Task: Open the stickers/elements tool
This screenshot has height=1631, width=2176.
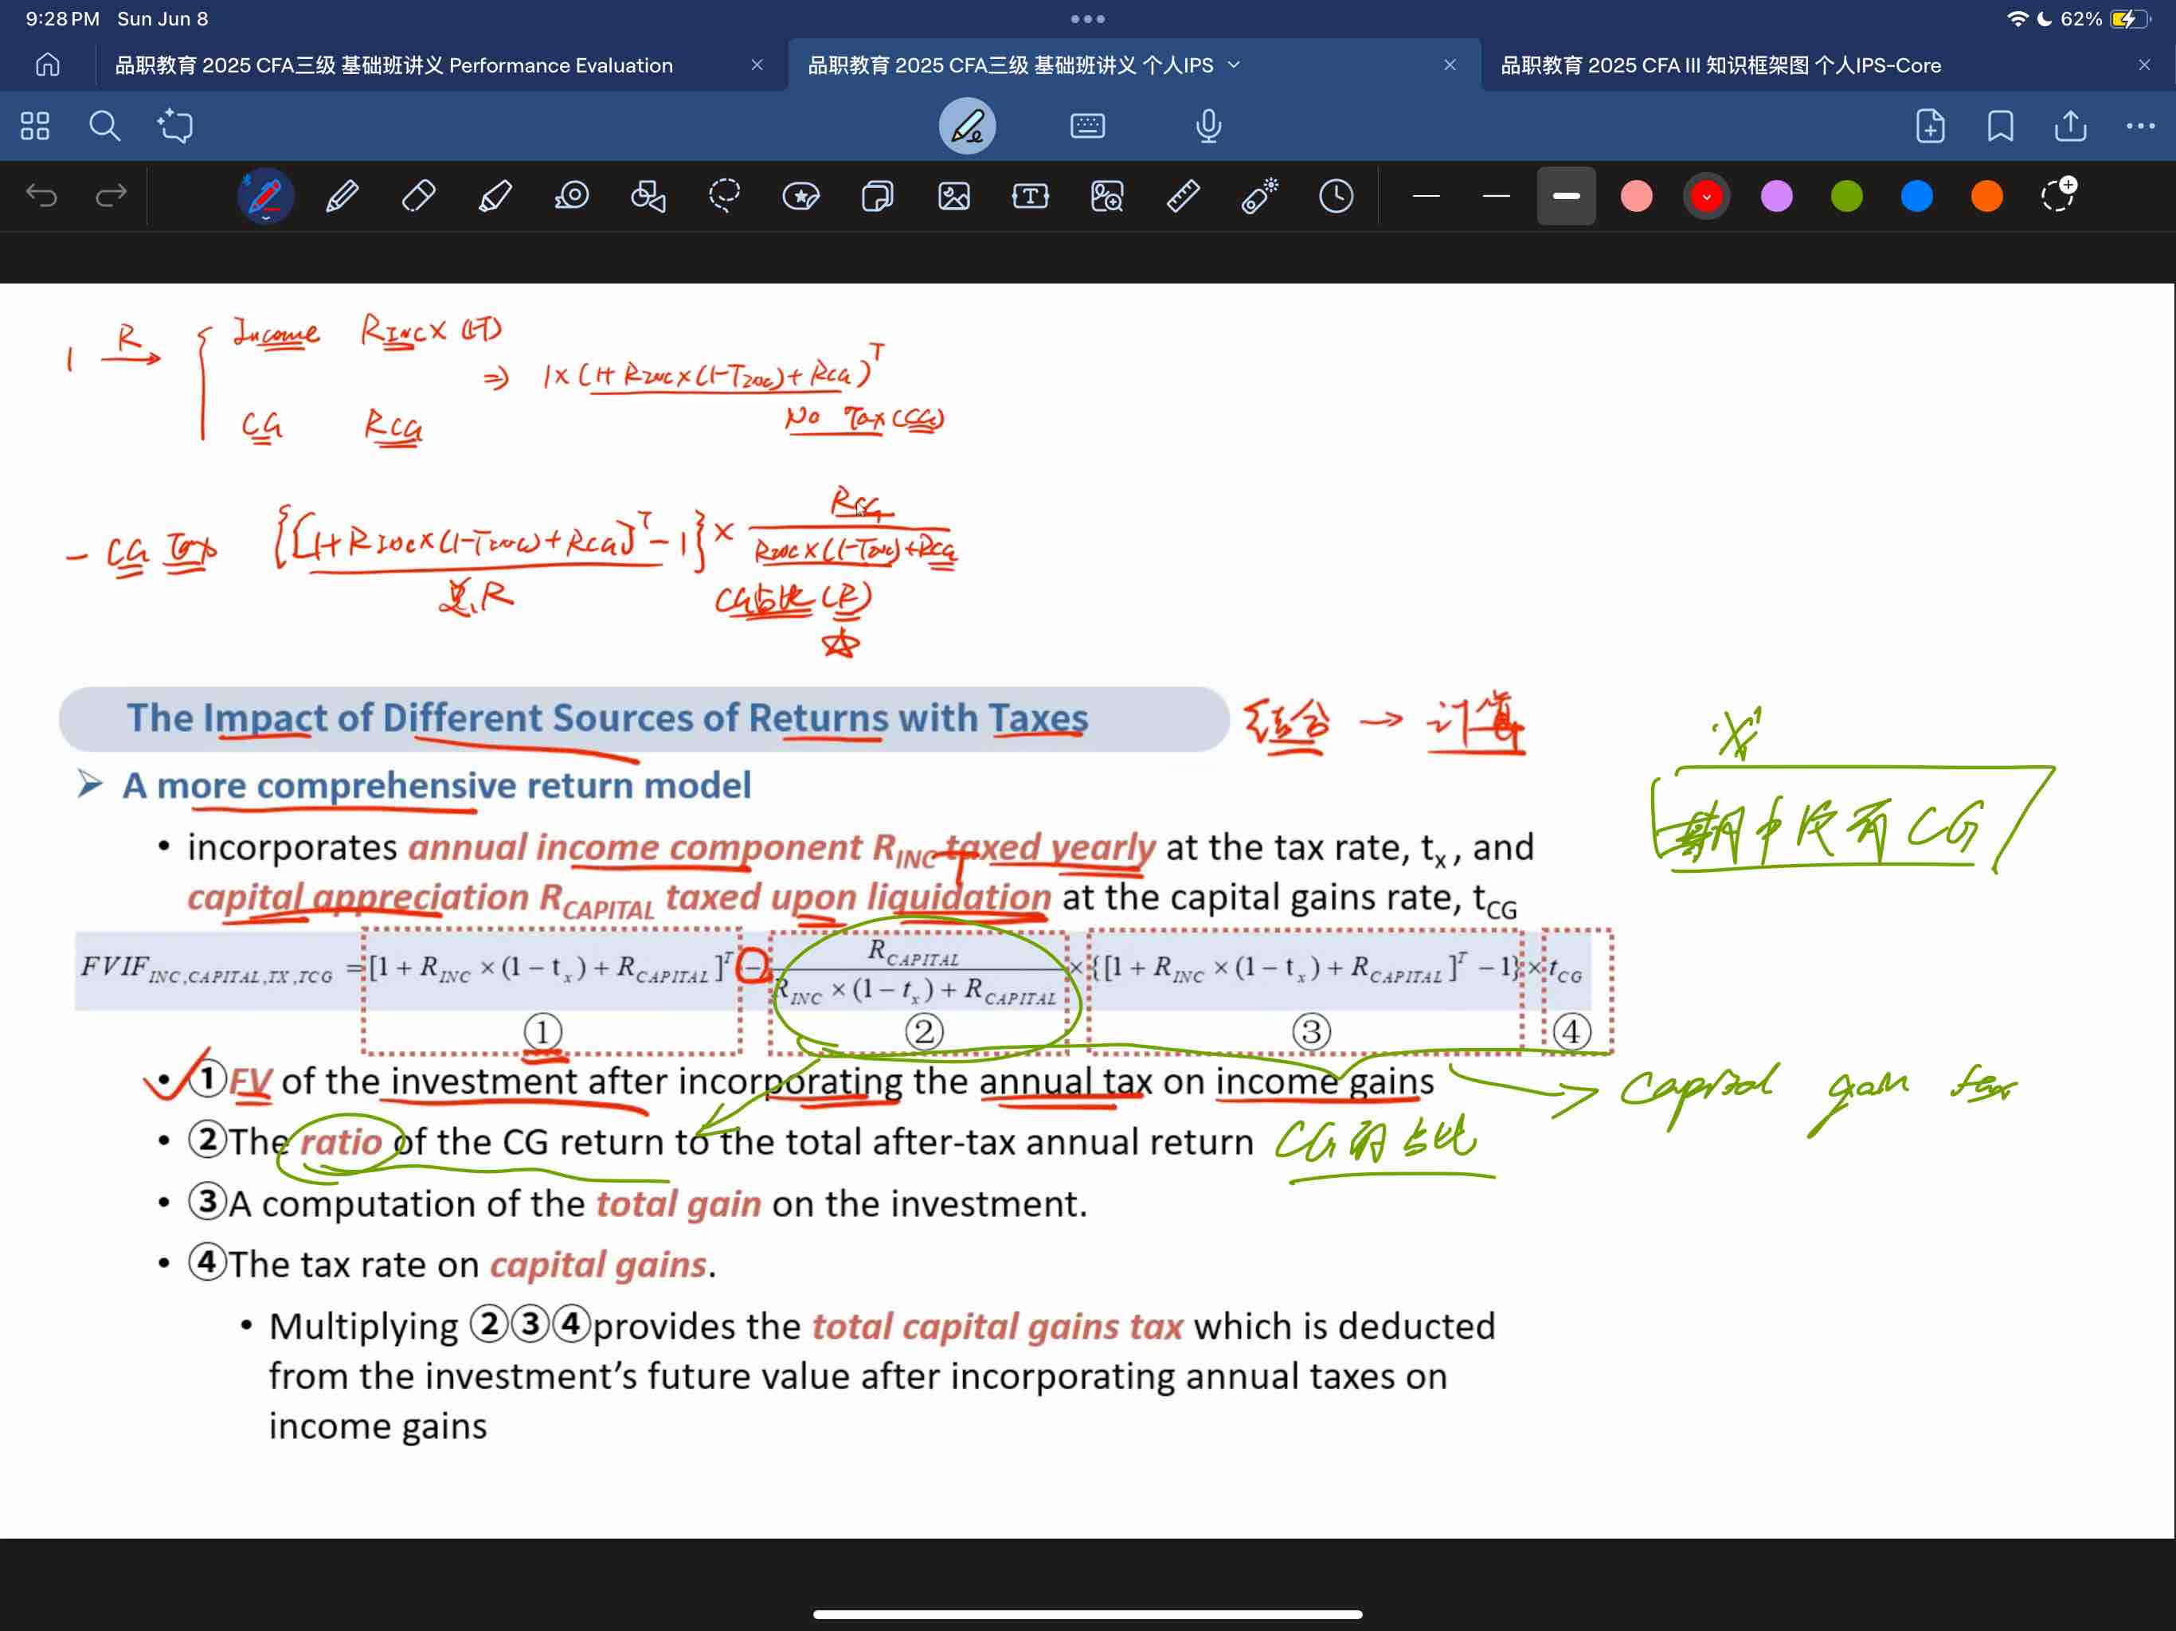Action: 800,196
